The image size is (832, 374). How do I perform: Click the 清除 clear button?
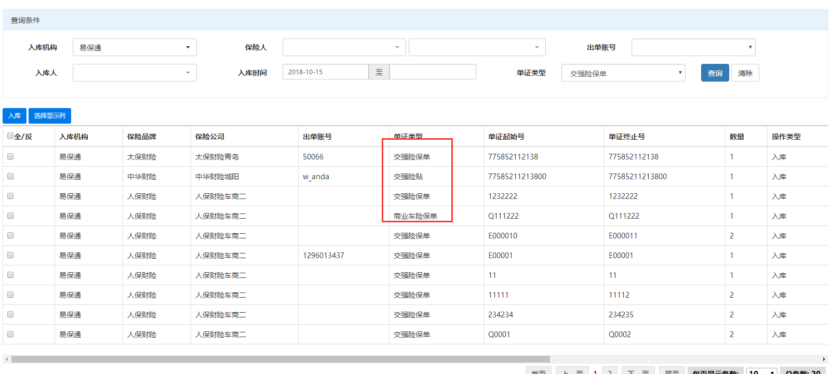(x=745, y=73)
